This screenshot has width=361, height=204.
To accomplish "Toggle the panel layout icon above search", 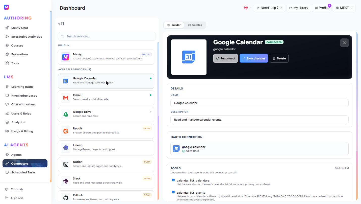I will pyautogui.click(x=63, y=24).
